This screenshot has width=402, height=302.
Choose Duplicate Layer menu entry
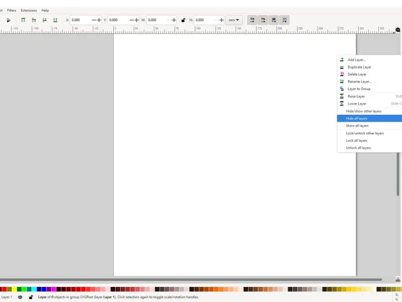coord(369,67)
